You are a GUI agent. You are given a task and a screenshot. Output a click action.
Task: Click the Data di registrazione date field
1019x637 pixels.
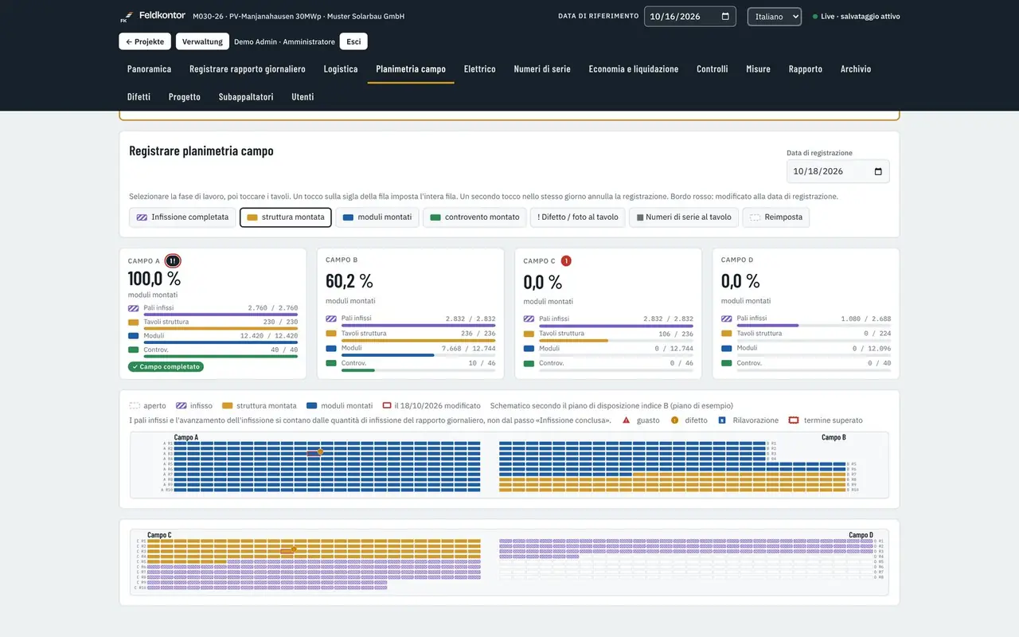coord(838,171)
